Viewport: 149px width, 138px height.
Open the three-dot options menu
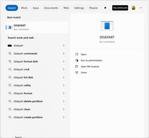point(141,8)
